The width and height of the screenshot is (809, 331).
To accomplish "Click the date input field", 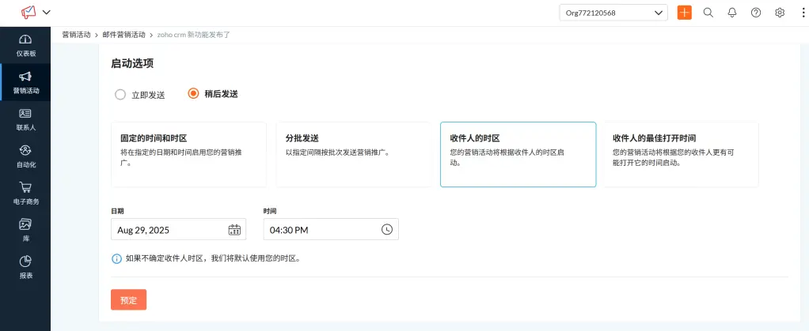I will (168, 230).
